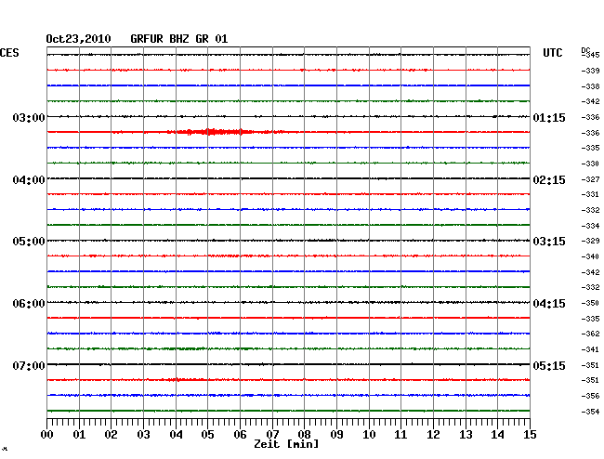Image resolution: width=604 pixels, height=459 pixels.
Task: Select the DC offset value -329
Action: tap(590, 241)
